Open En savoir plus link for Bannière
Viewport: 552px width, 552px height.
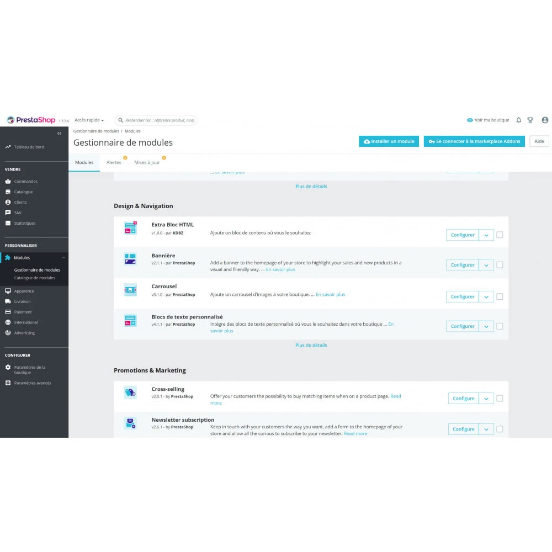(280, 270)
